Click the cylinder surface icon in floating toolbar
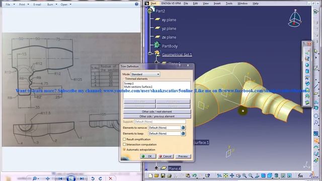Screen dimensions: 322x181 point(307,71)
